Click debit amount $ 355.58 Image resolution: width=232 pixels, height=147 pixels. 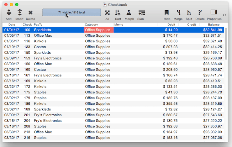click(170, 104)
